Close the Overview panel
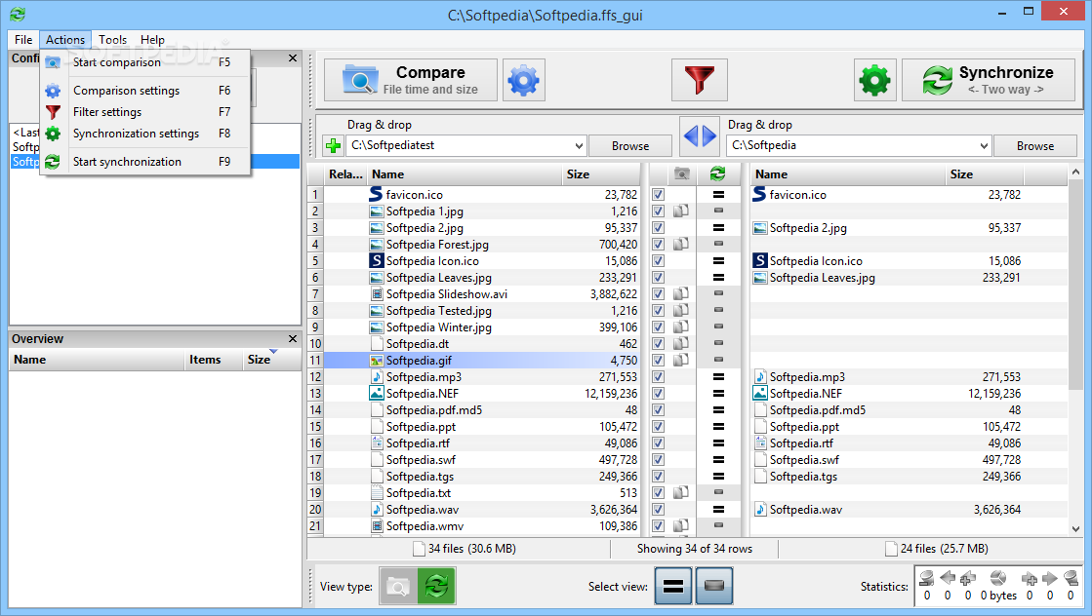Screen dimensions: 1092x616 click(293, 338)
